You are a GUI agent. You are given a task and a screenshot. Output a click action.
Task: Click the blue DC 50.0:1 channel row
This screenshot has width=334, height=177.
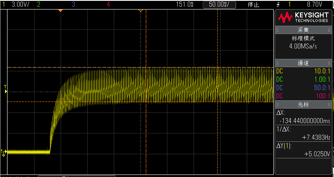pyautogui.click(x=303, y=87)
